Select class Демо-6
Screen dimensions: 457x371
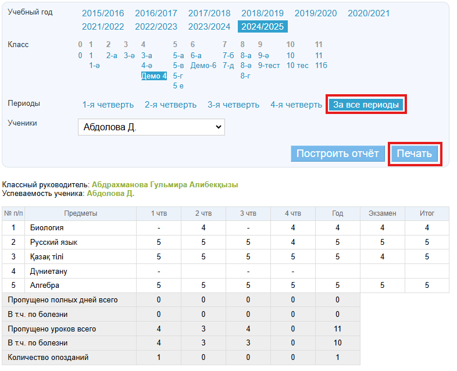(x=203, y=65)
